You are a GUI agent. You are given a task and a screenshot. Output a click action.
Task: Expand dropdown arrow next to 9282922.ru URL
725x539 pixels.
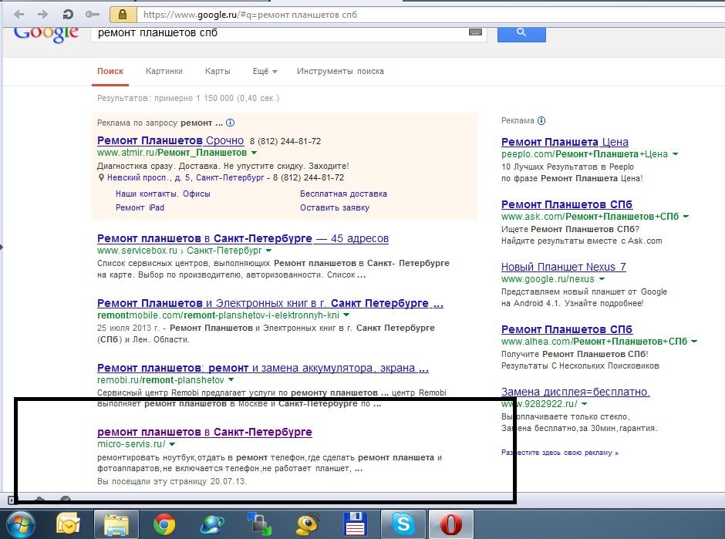click(x=584, y=404)
